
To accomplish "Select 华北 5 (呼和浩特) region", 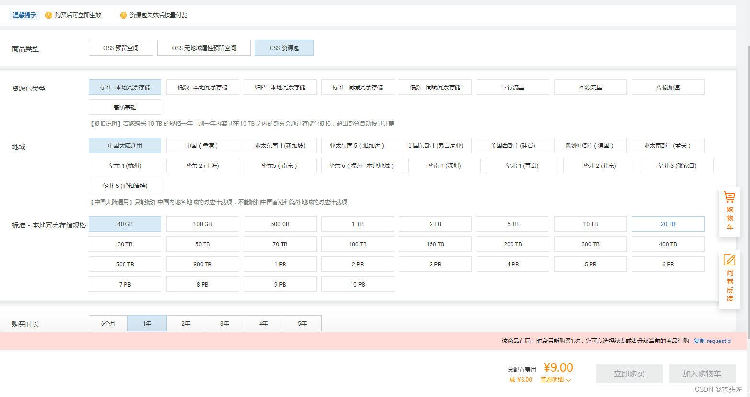I will tap(125, 186).
